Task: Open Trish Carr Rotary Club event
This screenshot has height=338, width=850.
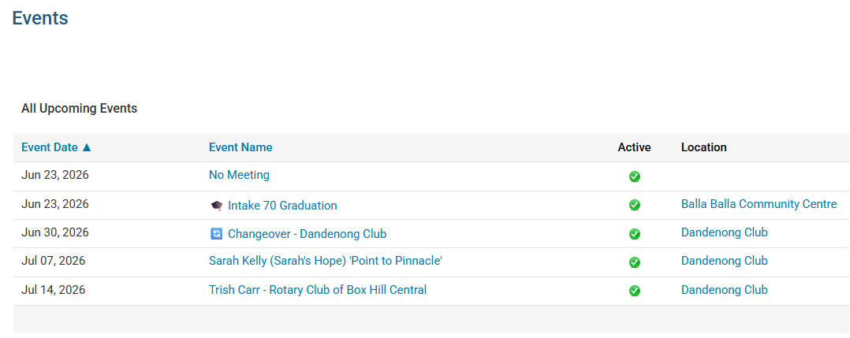Action: coord(318,290)
